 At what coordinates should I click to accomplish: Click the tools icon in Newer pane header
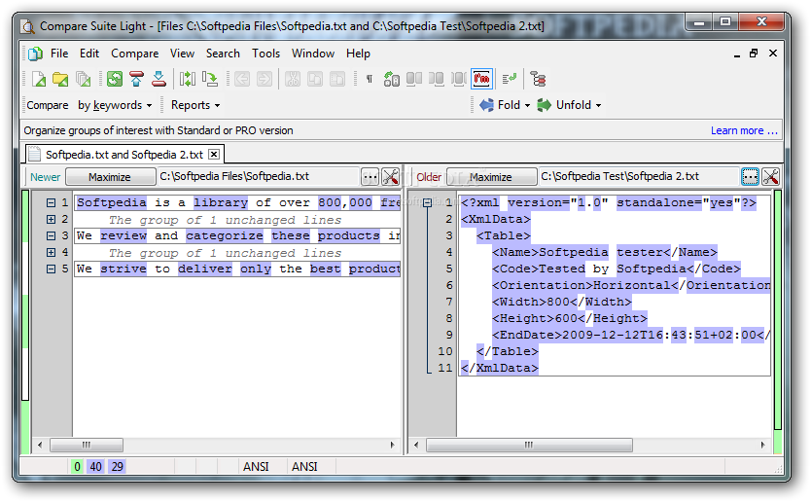click(x=391, y=177)
